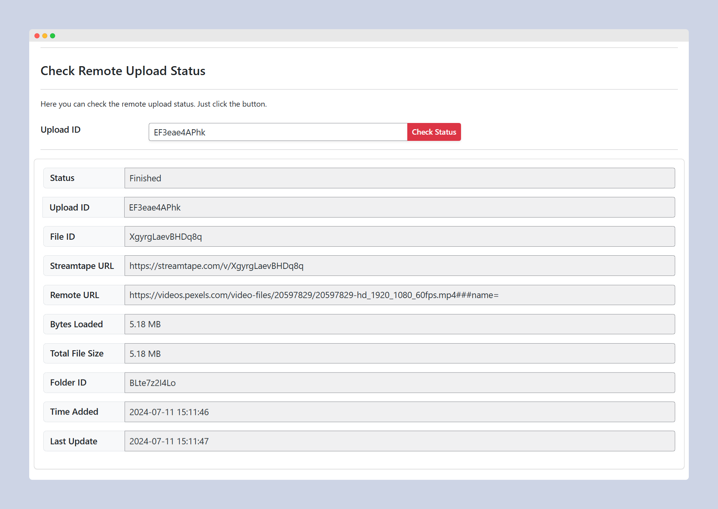This screenshot has width=718, height=509.
Task: Click the result Upload ID value EF3eae4APhk
Action: pyautogui.click(x=399, y=207)
